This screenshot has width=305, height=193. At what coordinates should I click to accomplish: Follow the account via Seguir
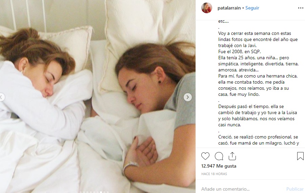(252, 8)
